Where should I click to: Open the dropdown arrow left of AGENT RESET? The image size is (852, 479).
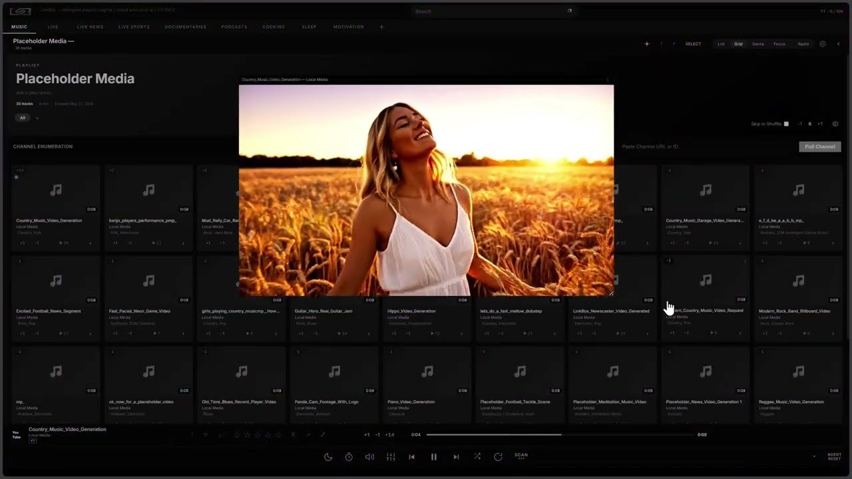pos(814,457)
